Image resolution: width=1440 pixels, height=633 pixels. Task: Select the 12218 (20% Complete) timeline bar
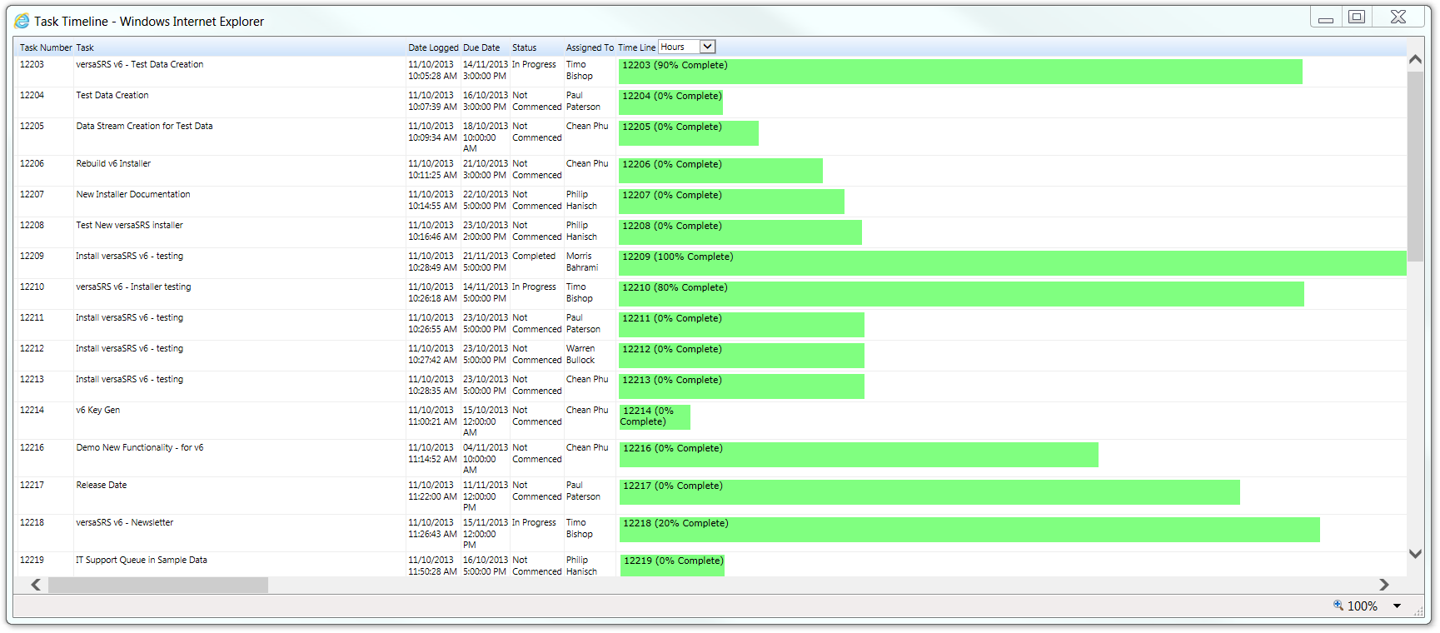point(969,530)
